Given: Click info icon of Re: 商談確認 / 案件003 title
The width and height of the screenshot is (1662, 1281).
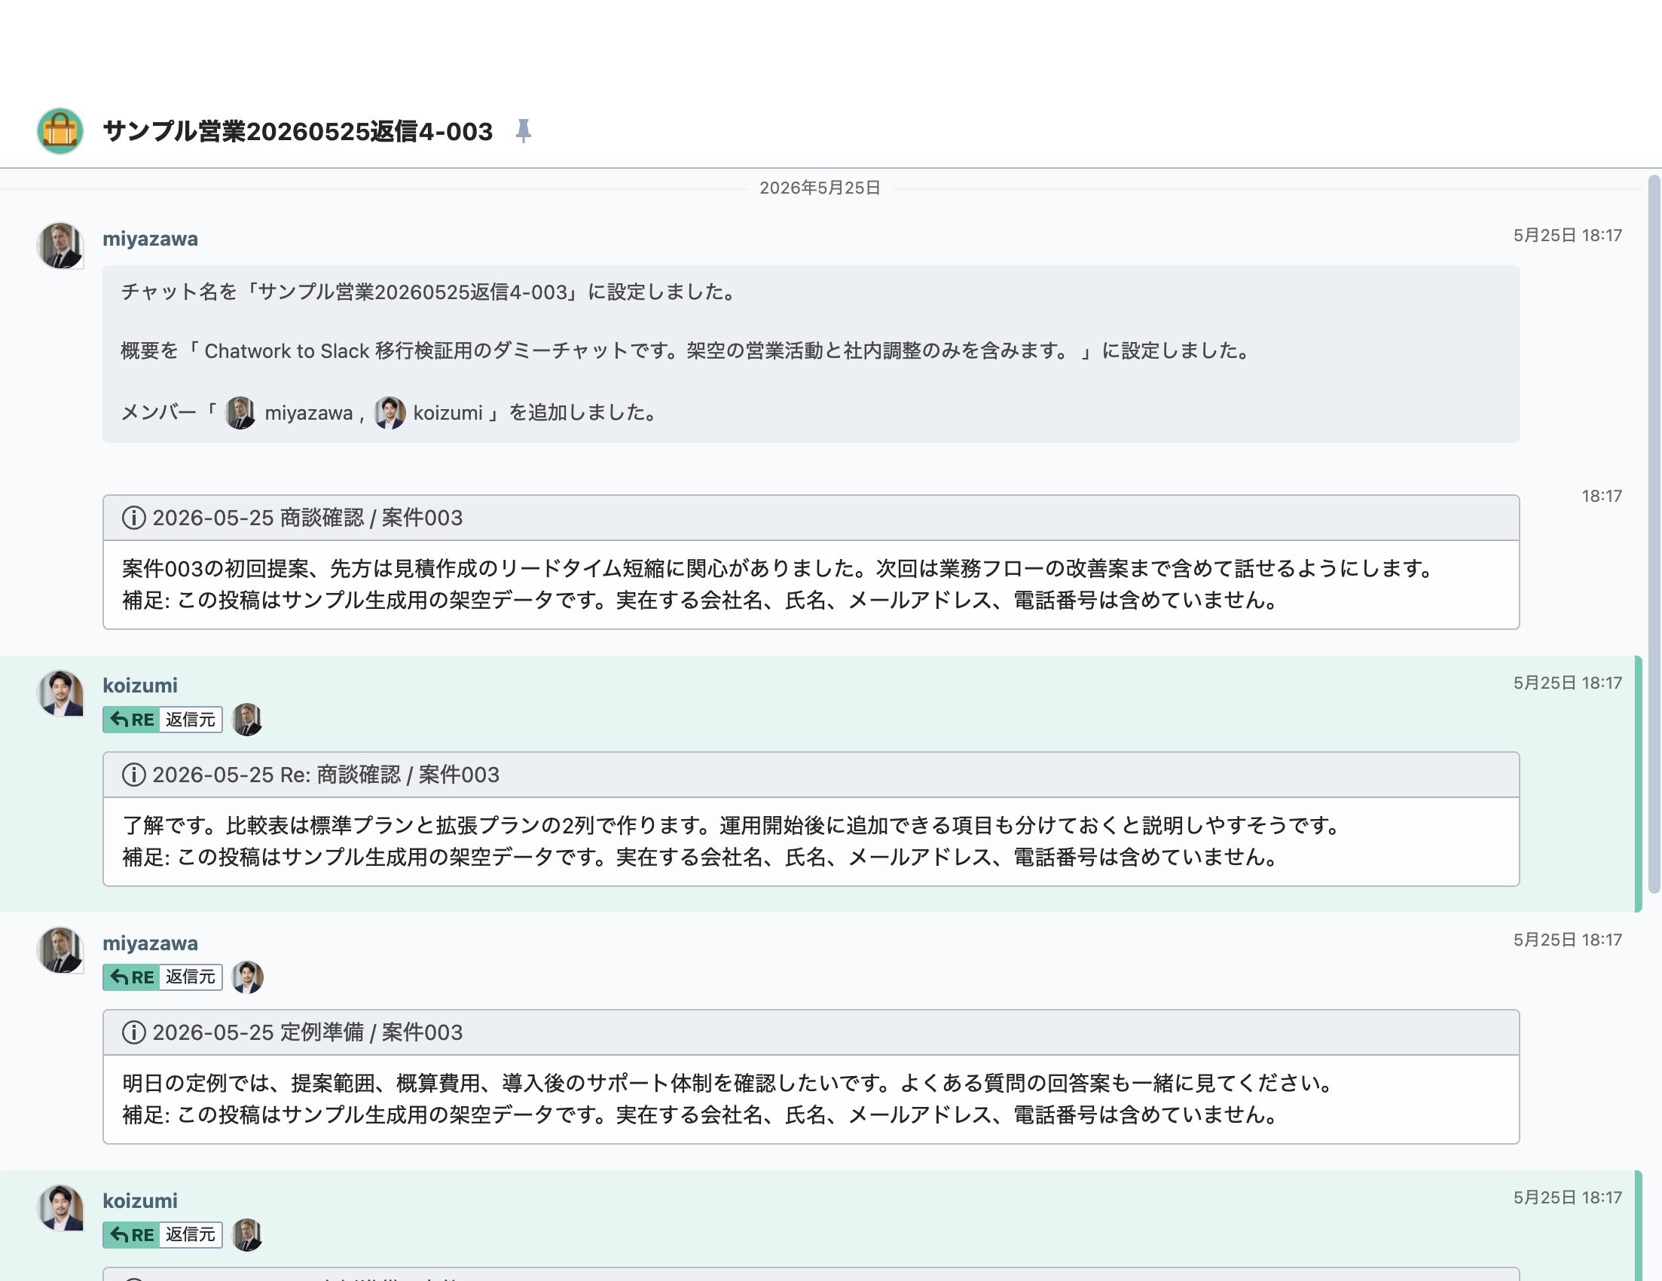Looking at the screenshot, I should click(x=134, y=775).
